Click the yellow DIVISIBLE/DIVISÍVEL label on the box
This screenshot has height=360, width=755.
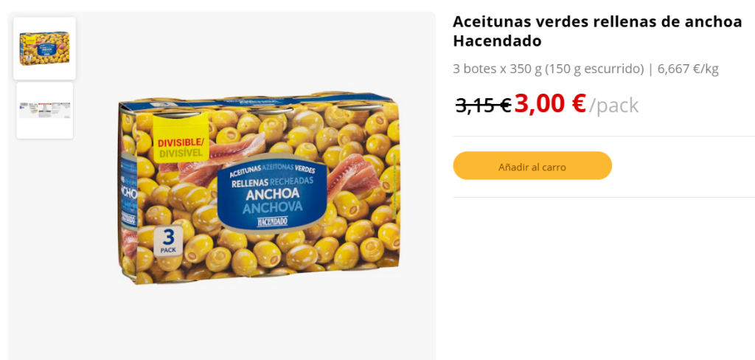181,148
